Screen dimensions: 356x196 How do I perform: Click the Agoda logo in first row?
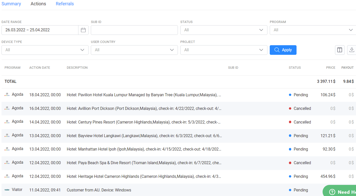(x=7, y=95)
